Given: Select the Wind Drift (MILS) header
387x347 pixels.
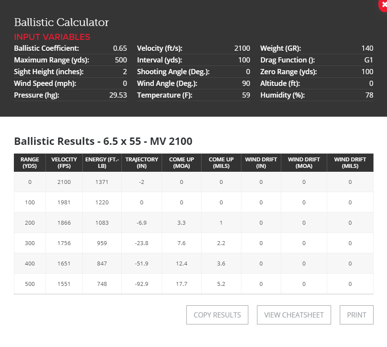Looking at the screenshot, I should [350, 163].
